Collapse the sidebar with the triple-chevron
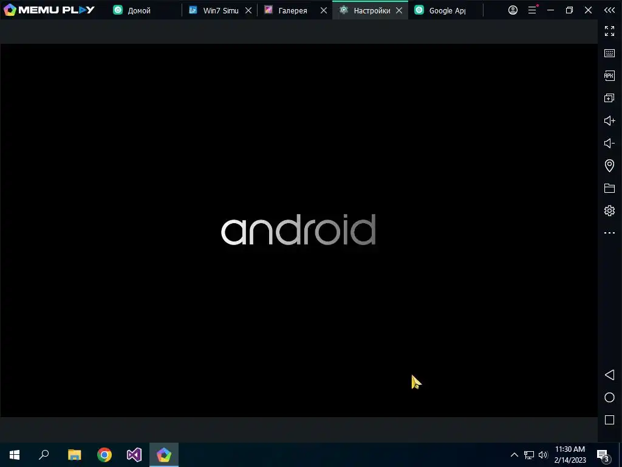The height and width of the screenshot is (467, 622). coord(609,10)
